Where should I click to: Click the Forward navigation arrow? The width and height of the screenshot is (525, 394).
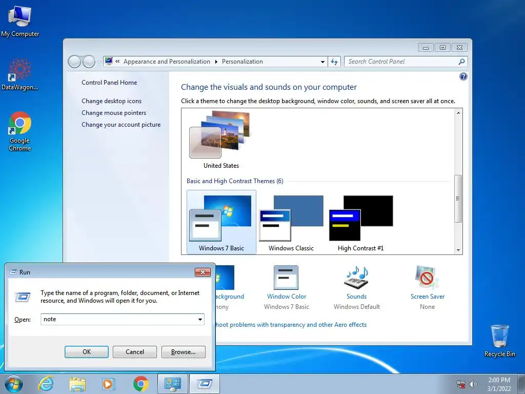tap(89, 62)
